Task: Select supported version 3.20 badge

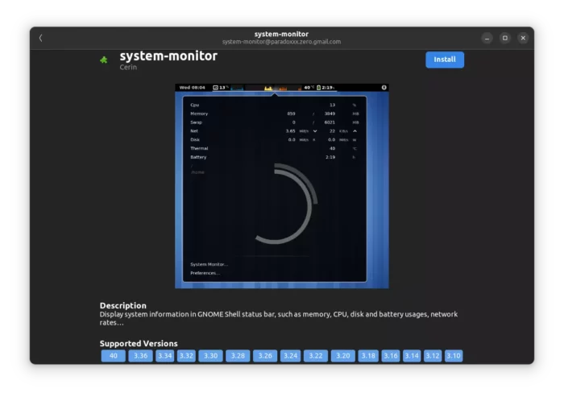Action: coord(342,356)
